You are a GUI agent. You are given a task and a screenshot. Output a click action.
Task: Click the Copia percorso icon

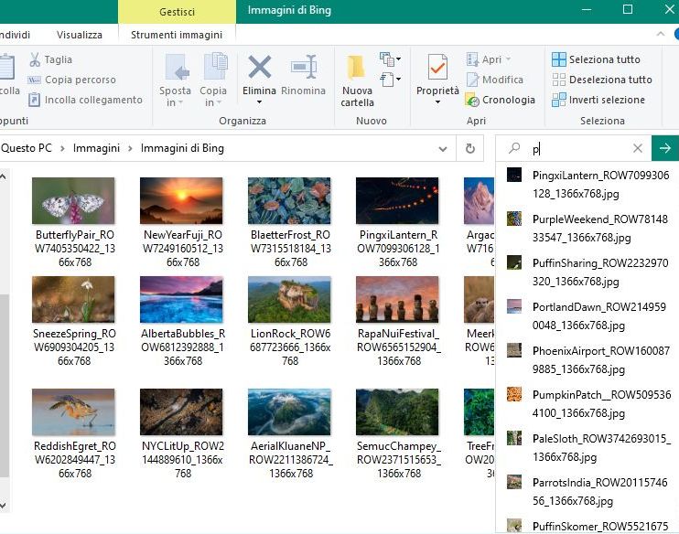pos(34,80)
